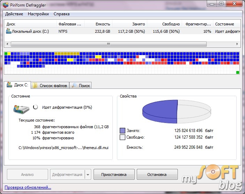This screenshot has width=245, height=194.
Task: Click the 10% fragmentation cell in drive list
Action: tap(207, 31)
